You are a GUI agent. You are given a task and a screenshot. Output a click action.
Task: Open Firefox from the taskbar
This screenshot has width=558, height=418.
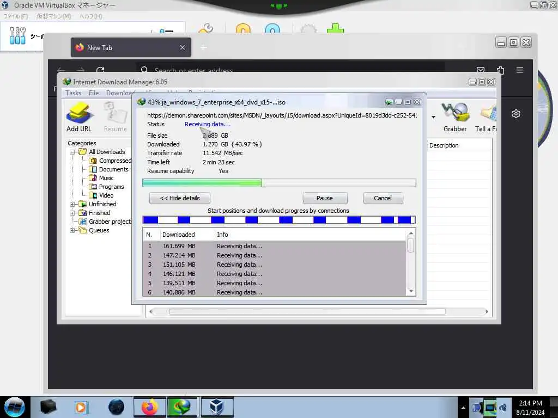[149, 407]
